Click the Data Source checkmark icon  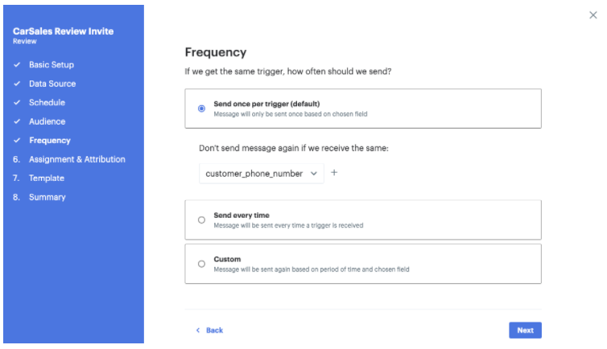point(17,84)
